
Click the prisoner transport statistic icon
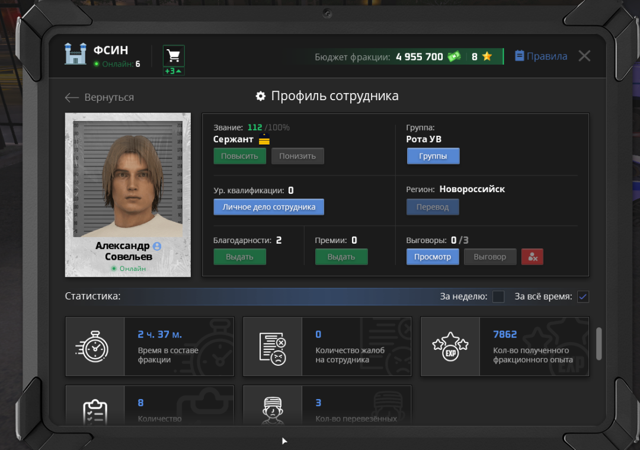coord(273,411)
